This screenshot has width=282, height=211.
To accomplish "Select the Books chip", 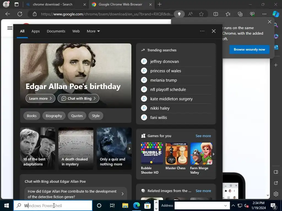I will coord(32,116).
